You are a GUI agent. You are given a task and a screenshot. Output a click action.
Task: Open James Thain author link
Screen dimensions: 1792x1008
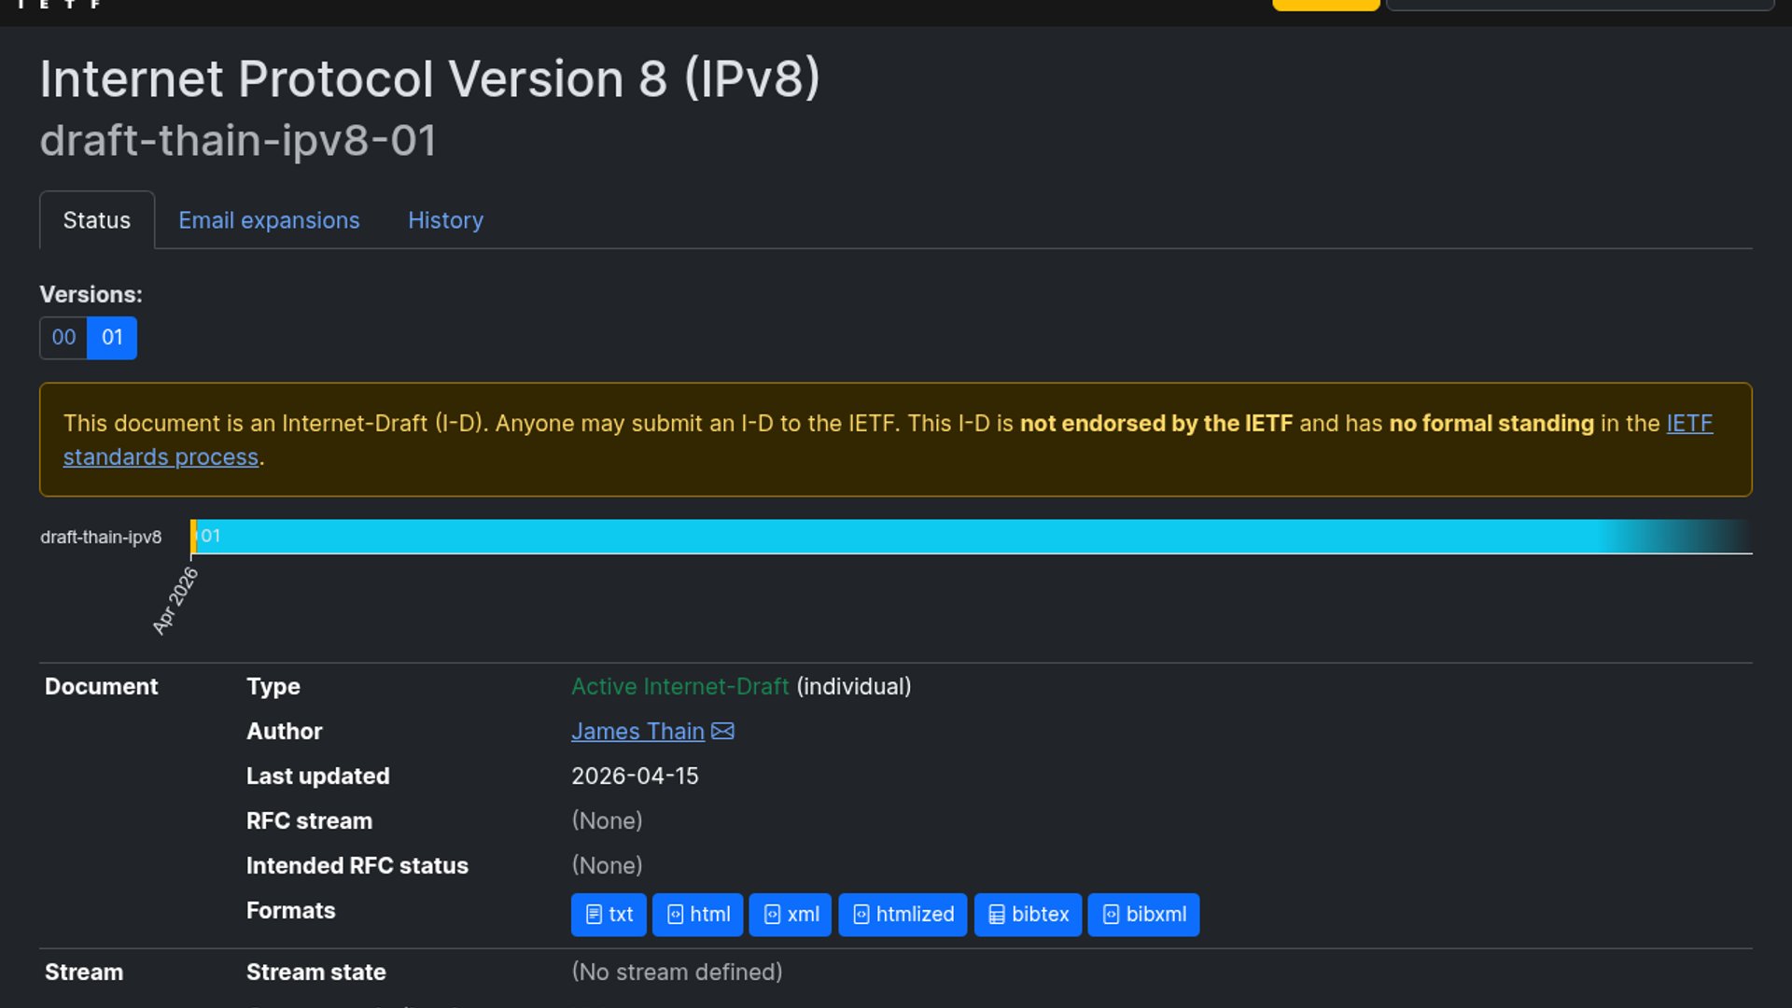pos(637,732)
